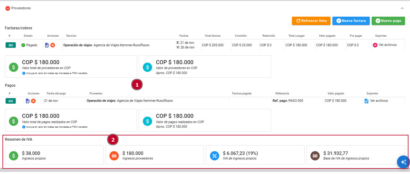Click the blue sparkle assistant floating button
The width and height of the screenshot is (410, 174).
point(403,162)
